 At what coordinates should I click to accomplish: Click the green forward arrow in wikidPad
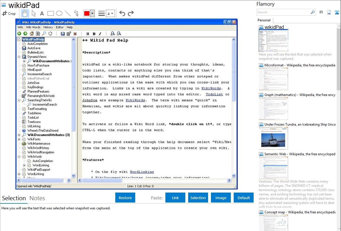[25, 34]
